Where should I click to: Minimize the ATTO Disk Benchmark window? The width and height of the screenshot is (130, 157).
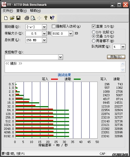[112, 5]
